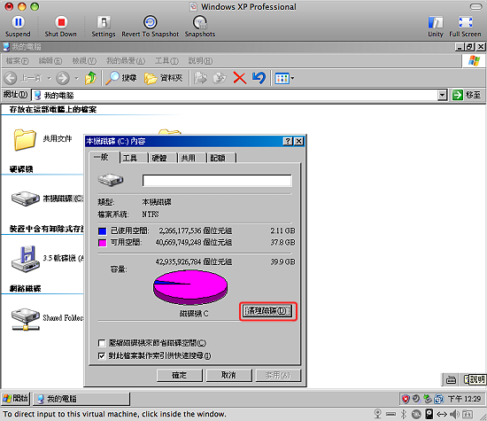Suspend the virtual machine
487x421 pixels.
coord(18,27)
